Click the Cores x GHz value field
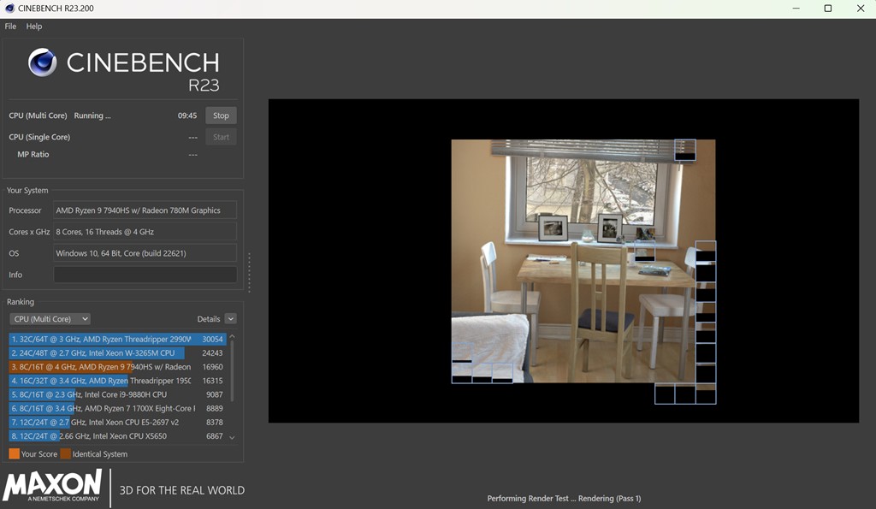Image resolution: width=876 pixels, height=509 pixels. [x=145, y=231]
